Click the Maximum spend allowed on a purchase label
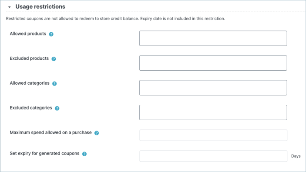The width and height of the screenshot is (306, 172). (x=51, y=132)
